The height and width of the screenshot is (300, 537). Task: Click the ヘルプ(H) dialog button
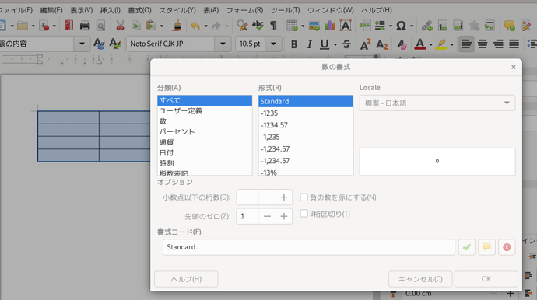click(186, 279)
